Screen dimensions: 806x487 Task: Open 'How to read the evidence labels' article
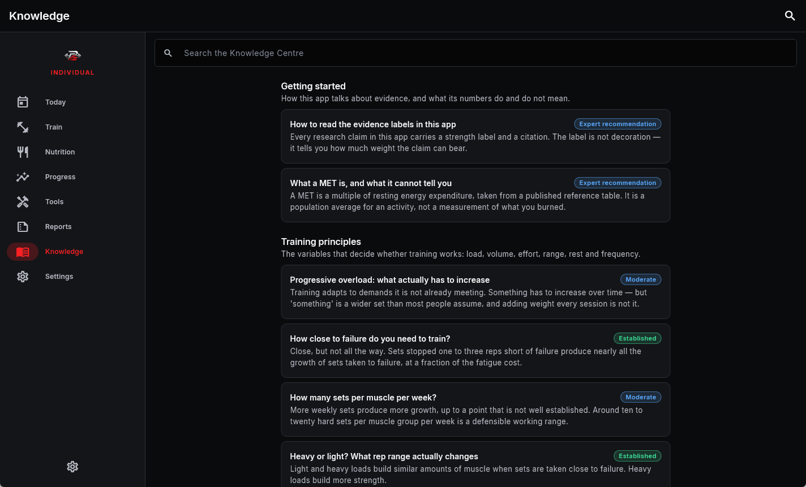(475, 136)
